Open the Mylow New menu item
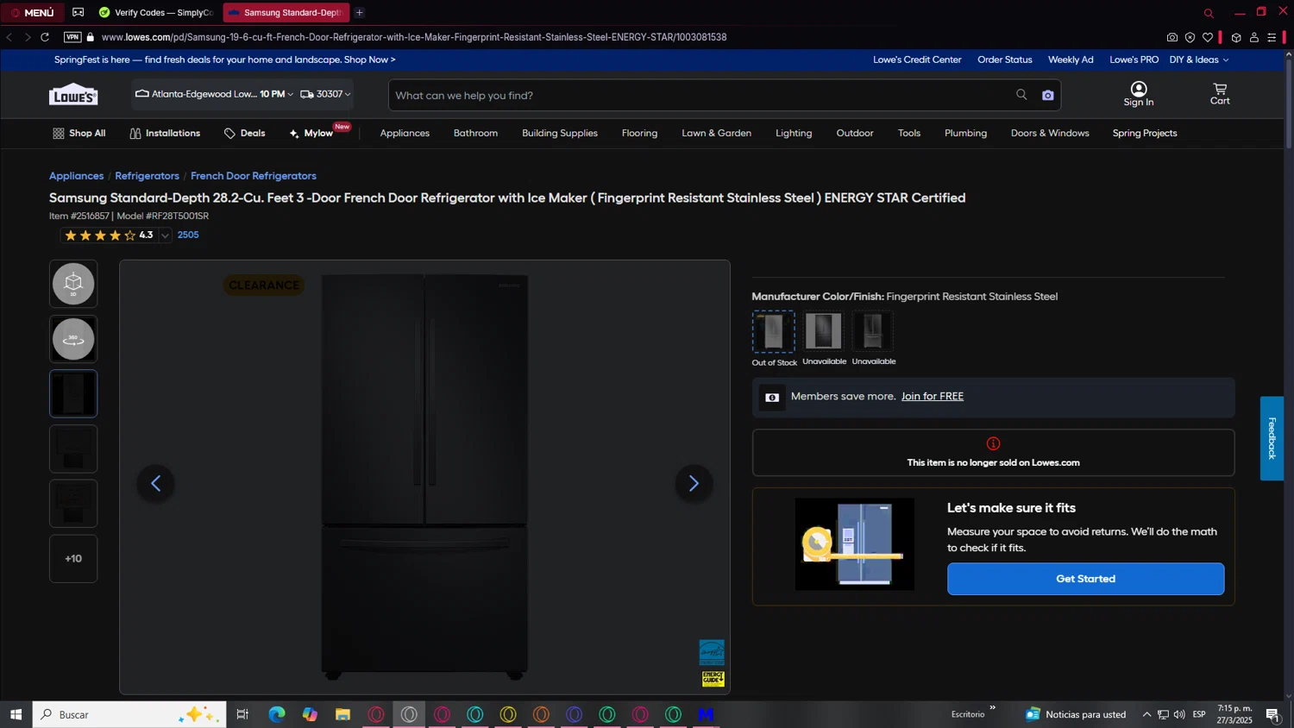 [318, 132]
